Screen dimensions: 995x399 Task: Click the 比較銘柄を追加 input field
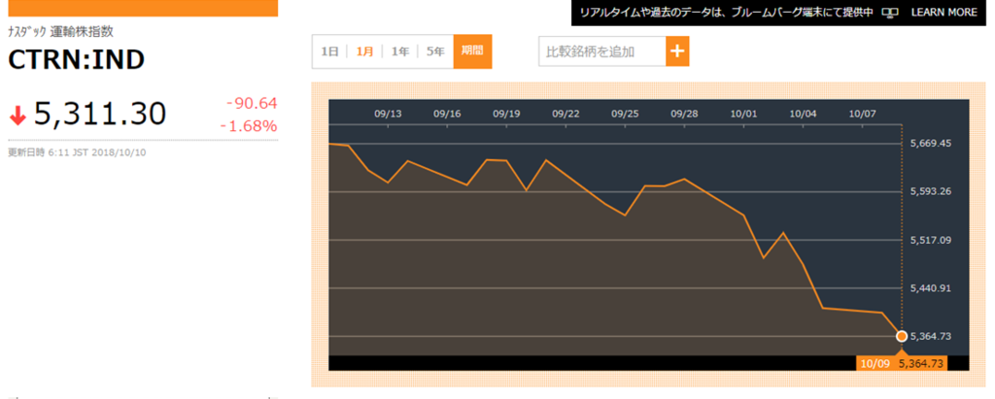click(x=602, y=51)
